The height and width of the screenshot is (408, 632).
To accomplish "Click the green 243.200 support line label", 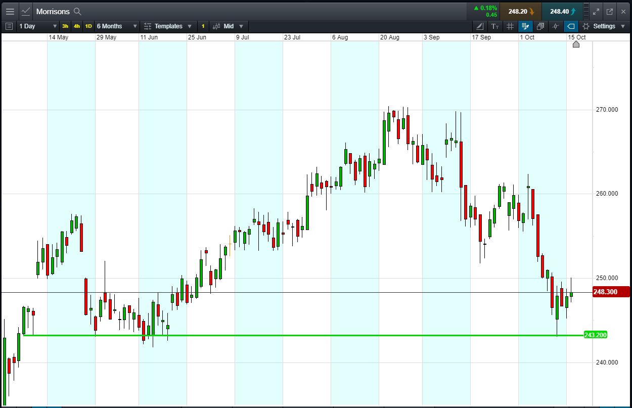I will coord(595,335).
